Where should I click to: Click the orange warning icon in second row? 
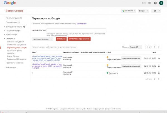tap(107, 65)
